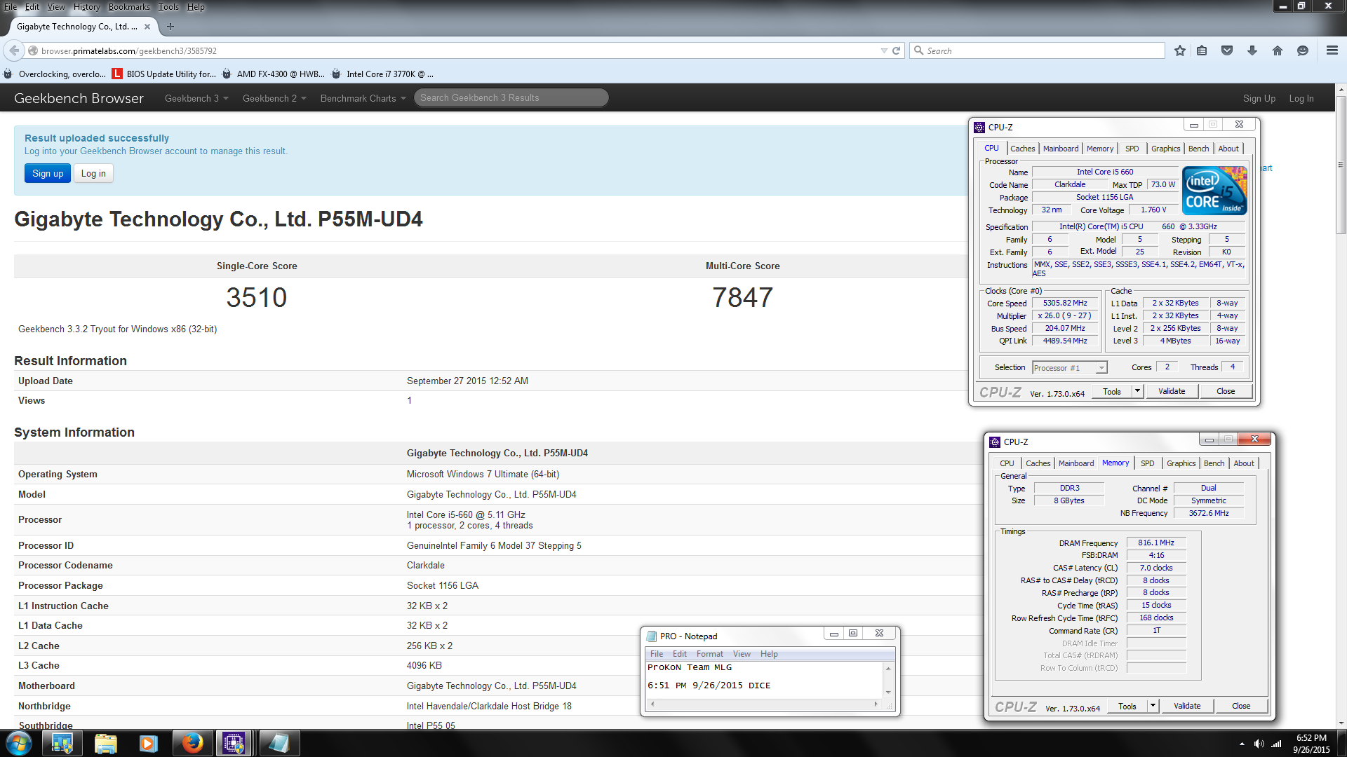Open the Firefox Hello chat icon

click(1303, 50)
